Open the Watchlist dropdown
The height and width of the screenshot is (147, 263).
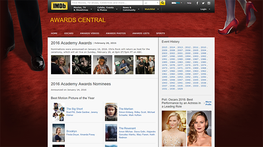pos(152,9)
